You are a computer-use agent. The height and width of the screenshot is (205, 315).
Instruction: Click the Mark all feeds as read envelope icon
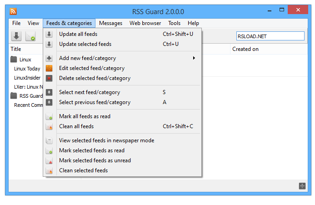pos(49,116)
